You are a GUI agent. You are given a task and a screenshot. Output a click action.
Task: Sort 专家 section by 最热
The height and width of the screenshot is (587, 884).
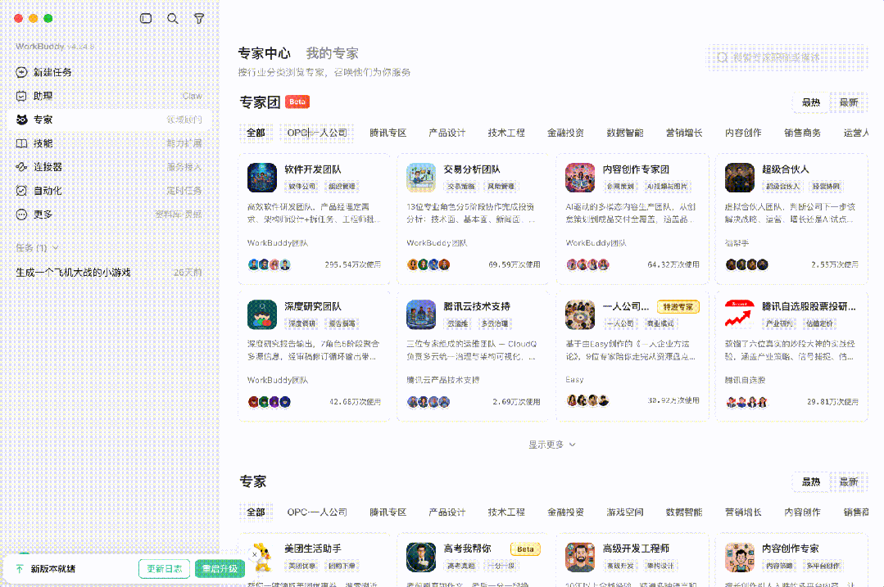click(x=811, y=482)
